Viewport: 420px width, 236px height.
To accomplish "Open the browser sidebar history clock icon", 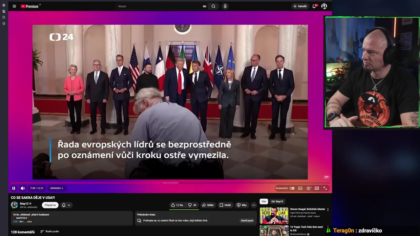I will coord(4,17).
